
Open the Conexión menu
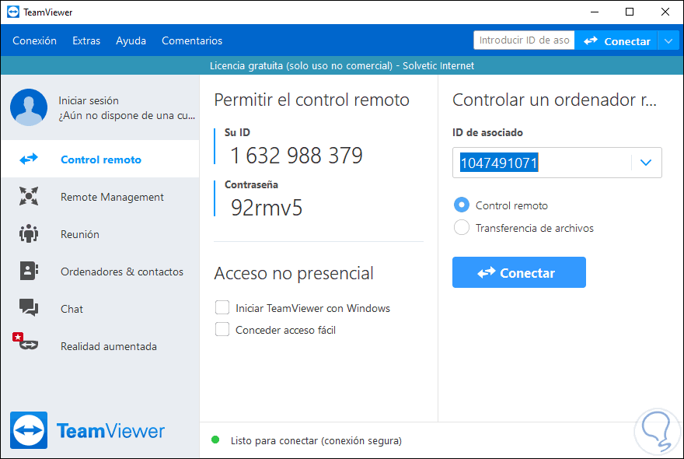34,40
